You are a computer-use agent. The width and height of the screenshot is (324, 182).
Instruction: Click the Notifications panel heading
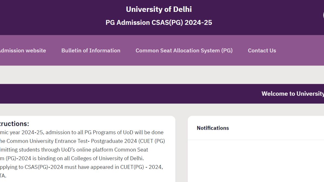tap(213, 128)
